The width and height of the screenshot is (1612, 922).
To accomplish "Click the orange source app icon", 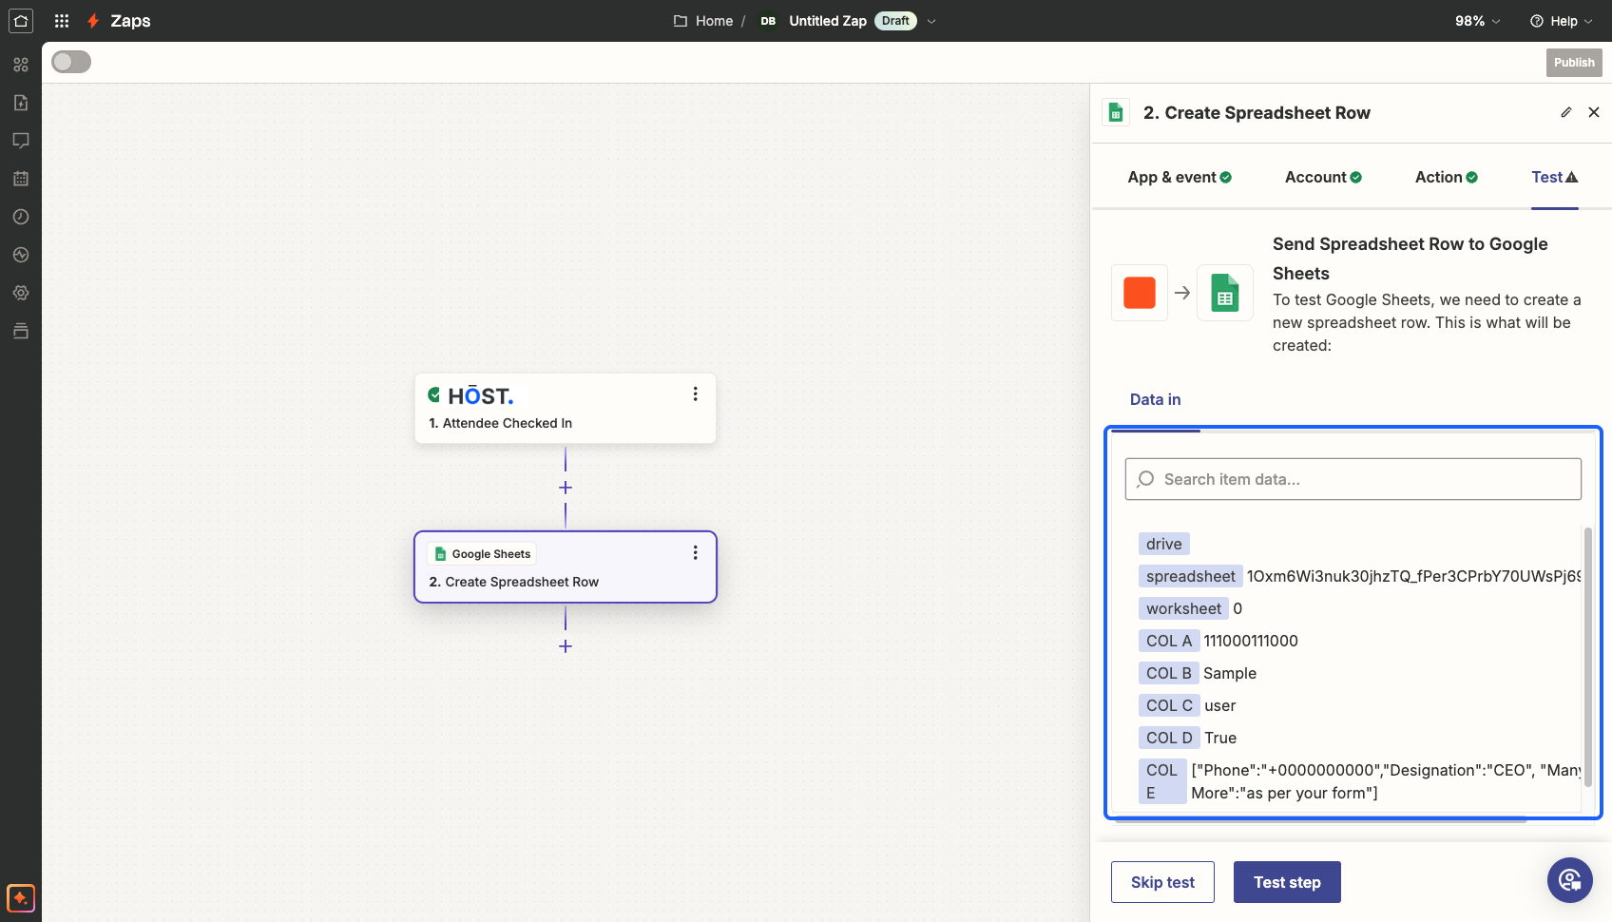I will [x=1140, y=293].
